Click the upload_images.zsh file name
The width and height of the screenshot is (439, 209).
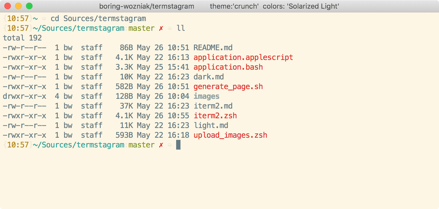click(230, 135)
